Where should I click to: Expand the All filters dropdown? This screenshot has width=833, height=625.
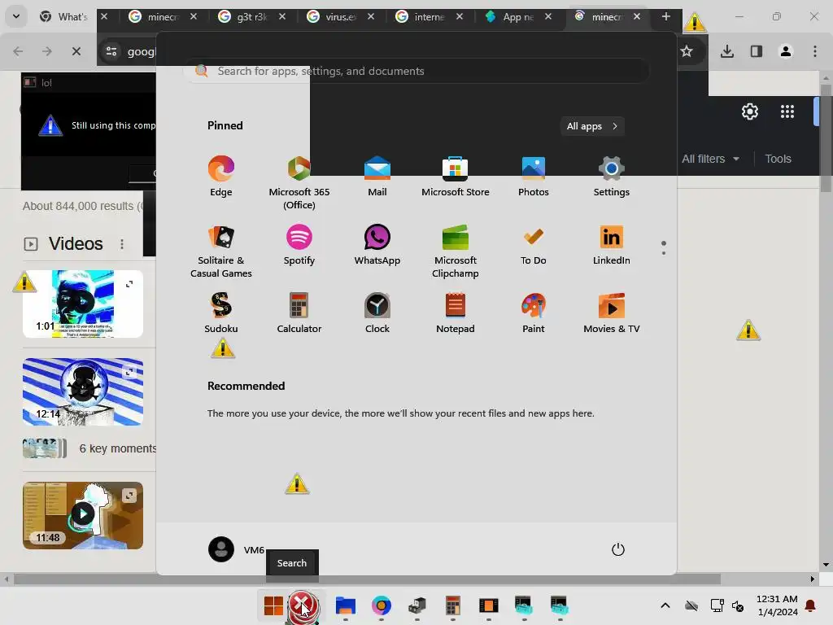[710, 159]
